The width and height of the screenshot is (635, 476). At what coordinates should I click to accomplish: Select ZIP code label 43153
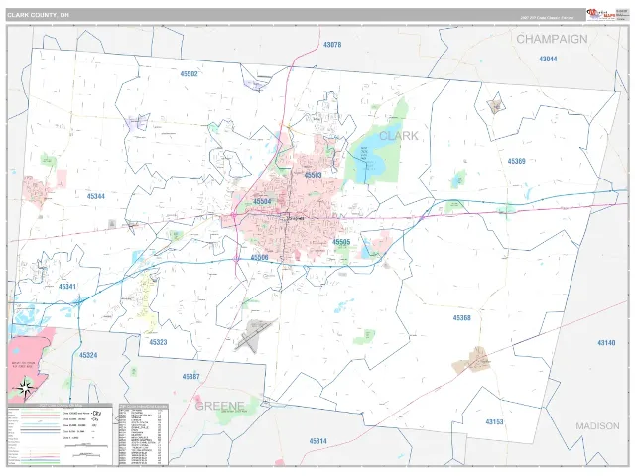[494, 422]
